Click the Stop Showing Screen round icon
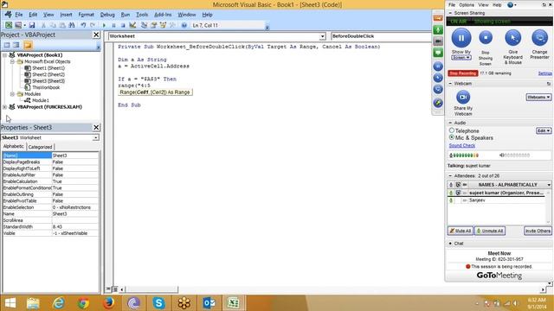The width and height of the screenshot is (554, 311). click(486, 37)
